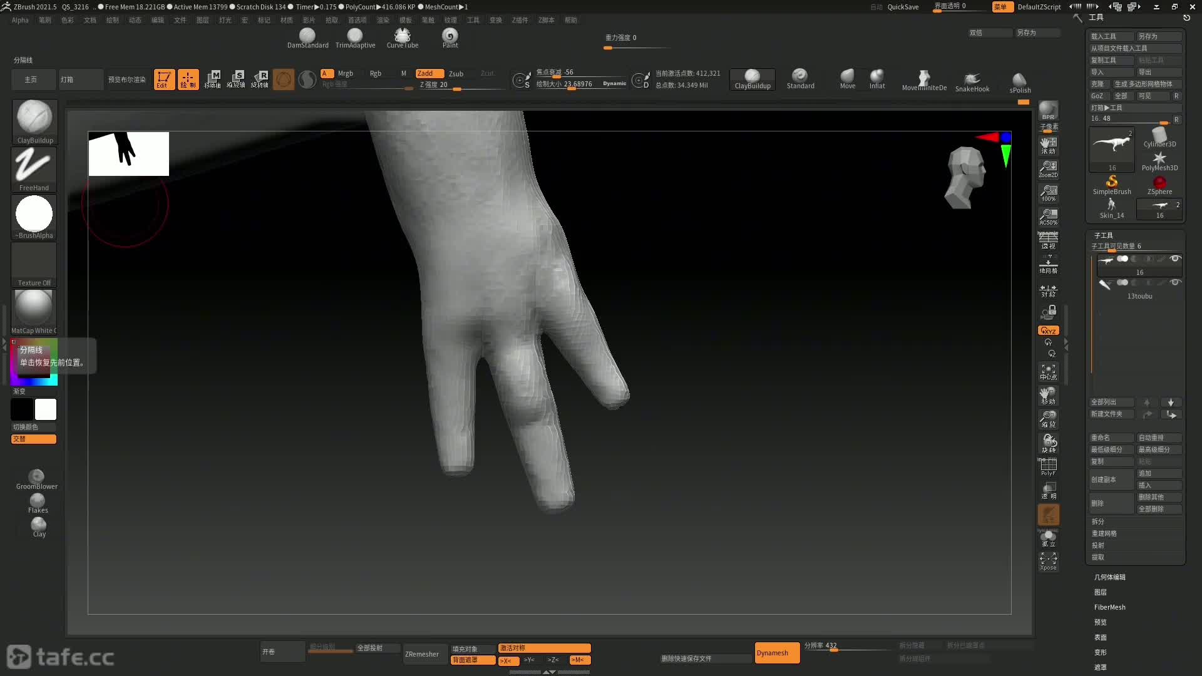Click QuickSave

point(903,7)
